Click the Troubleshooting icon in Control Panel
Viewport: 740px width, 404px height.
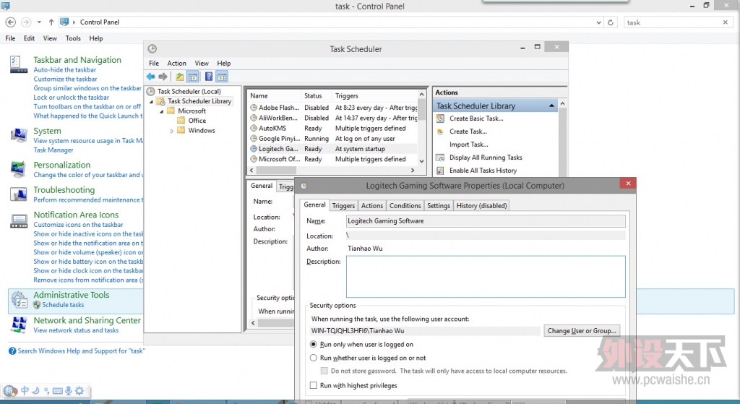coord(19,194)
